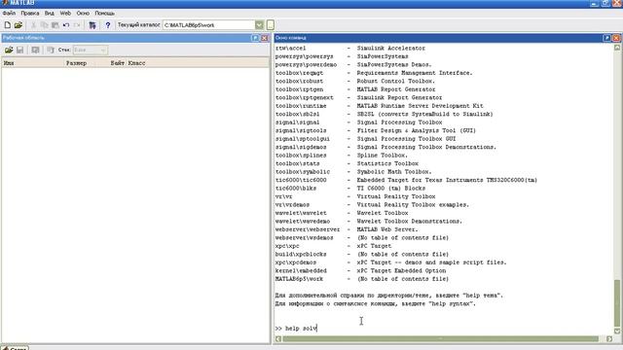Click 'Statistics Toolbox' text
The image size is (623, 350).
point(387,163)
